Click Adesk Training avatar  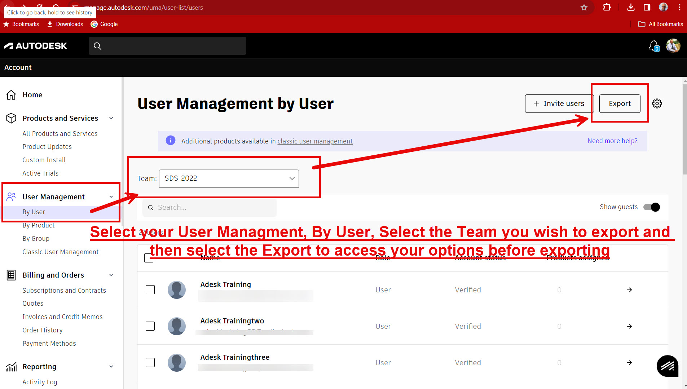pyautogui.click(x=177, y=290)
